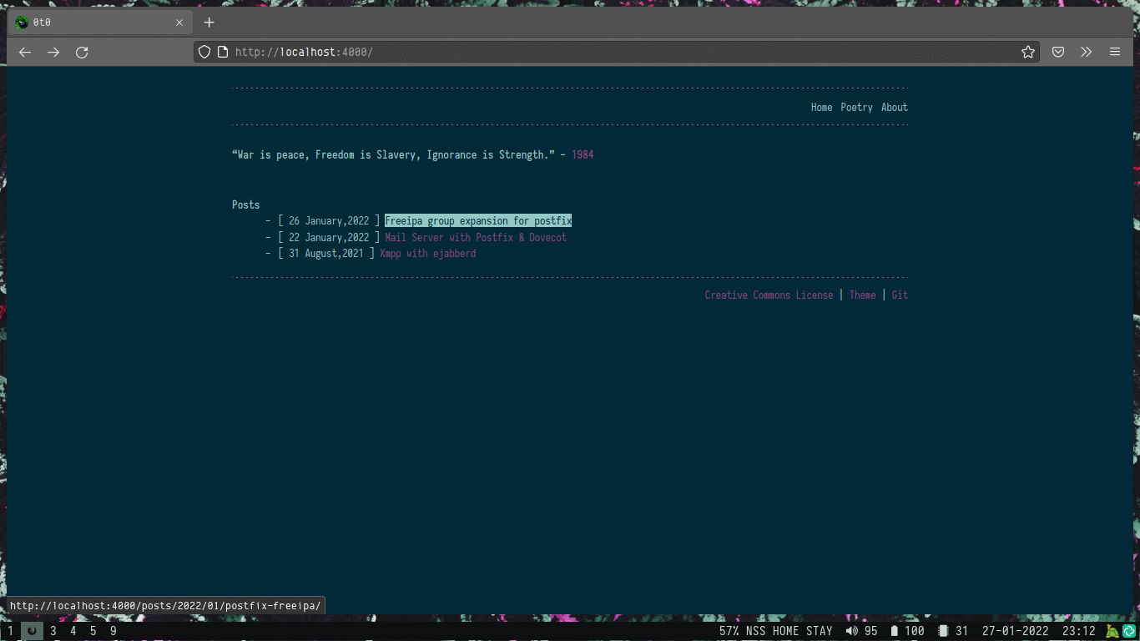Switch to workspace 5 in status bar
The height and width of the screenshot is (641, 1140).
pos(93,631)
